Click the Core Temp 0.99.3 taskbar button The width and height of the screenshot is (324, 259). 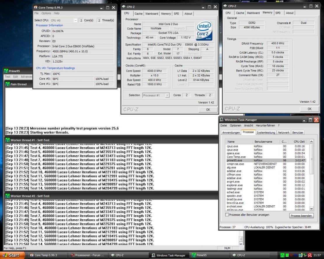pos(48,255)
